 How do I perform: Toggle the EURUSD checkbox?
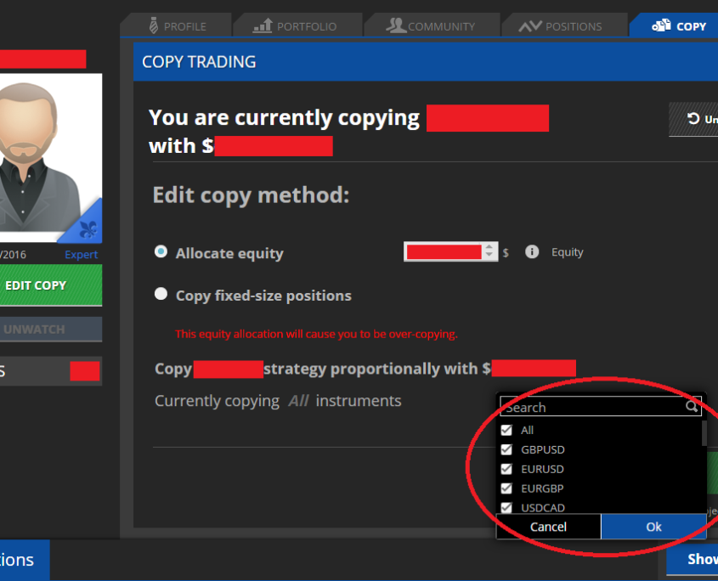click(507, 469)
